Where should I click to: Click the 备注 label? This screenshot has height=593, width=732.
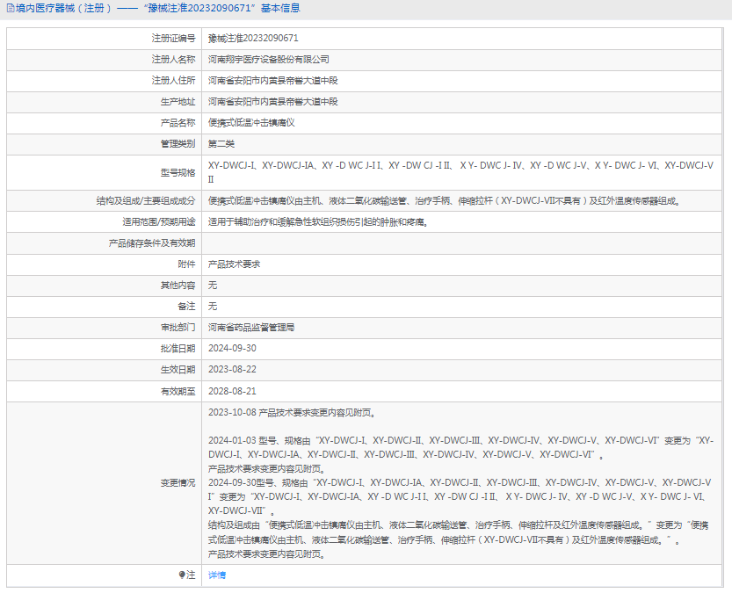[x=186, y=306]
